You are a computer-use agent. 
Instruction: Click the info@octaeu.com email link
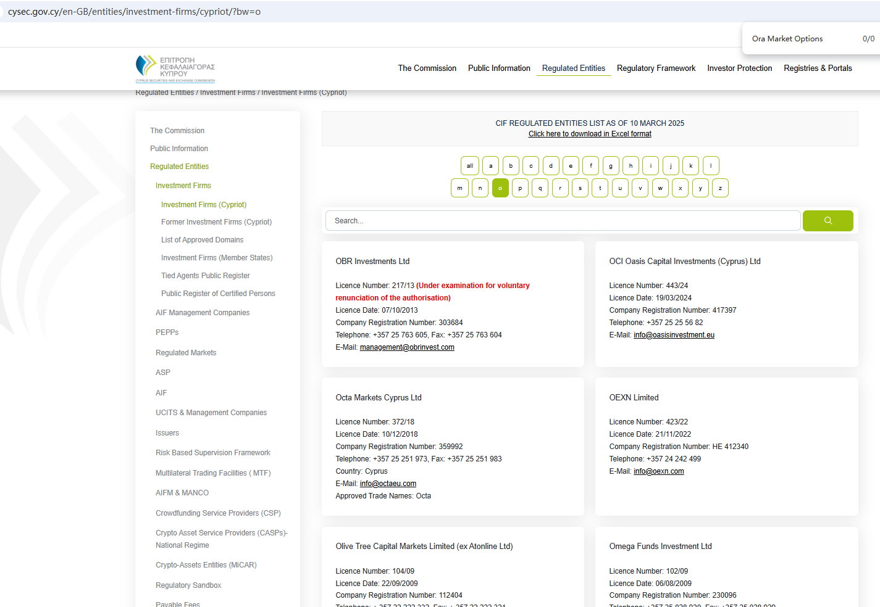coord(388,484)
